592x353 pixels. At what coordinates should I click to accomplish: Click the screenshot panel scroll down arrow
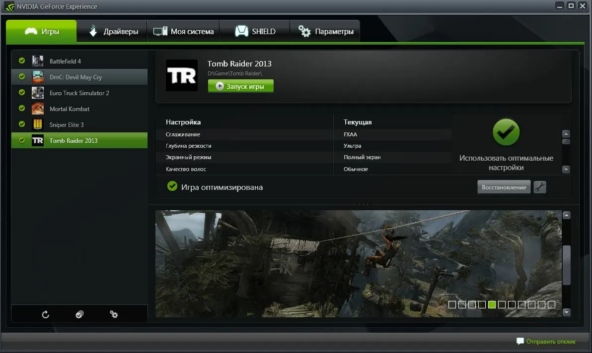click(x=566, y=312)
